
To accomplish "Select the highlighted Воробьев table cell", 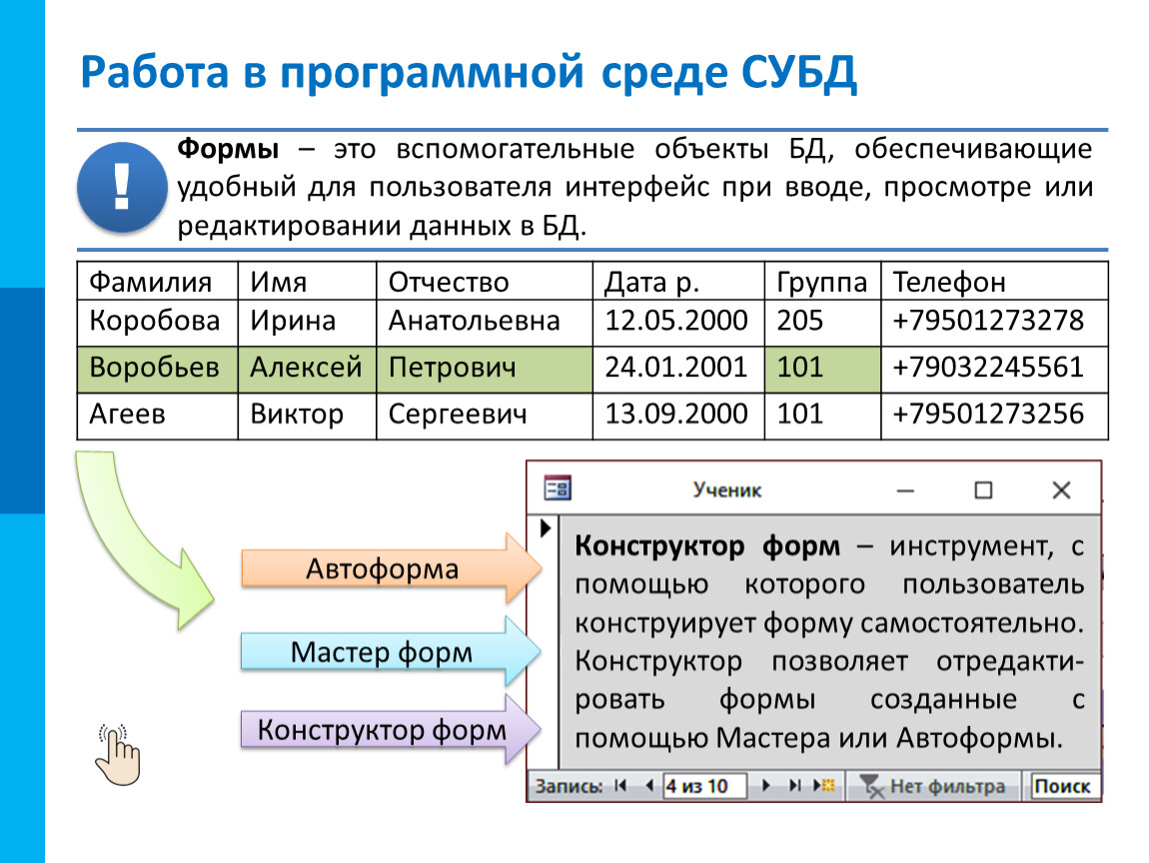I will (x=156, y=368).
